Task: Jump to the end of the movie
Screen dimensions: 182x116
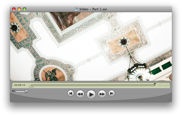Action: point(111,93)
